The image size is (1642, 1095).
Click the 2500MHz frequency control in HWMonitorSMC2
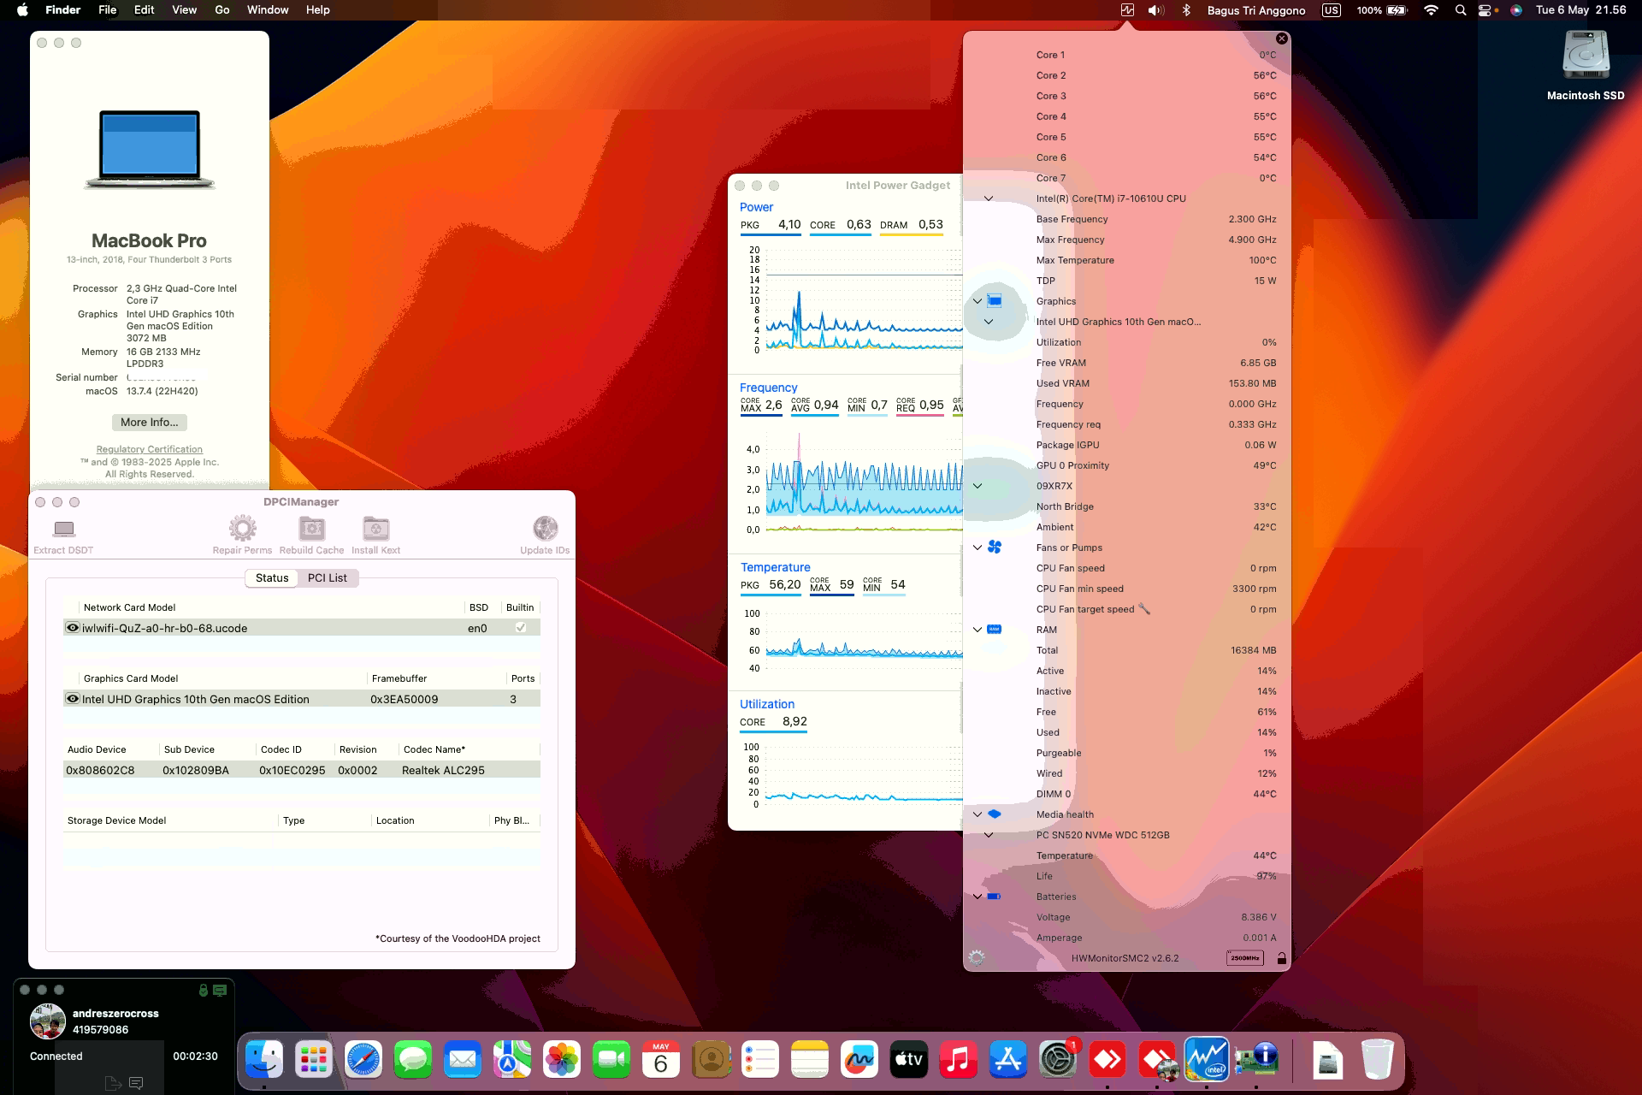pos(1247,957)
